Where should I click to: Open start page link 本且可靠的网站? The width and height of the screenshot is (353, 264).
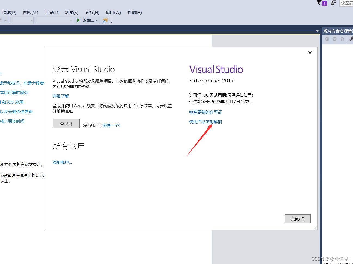[x=14, y=93]
